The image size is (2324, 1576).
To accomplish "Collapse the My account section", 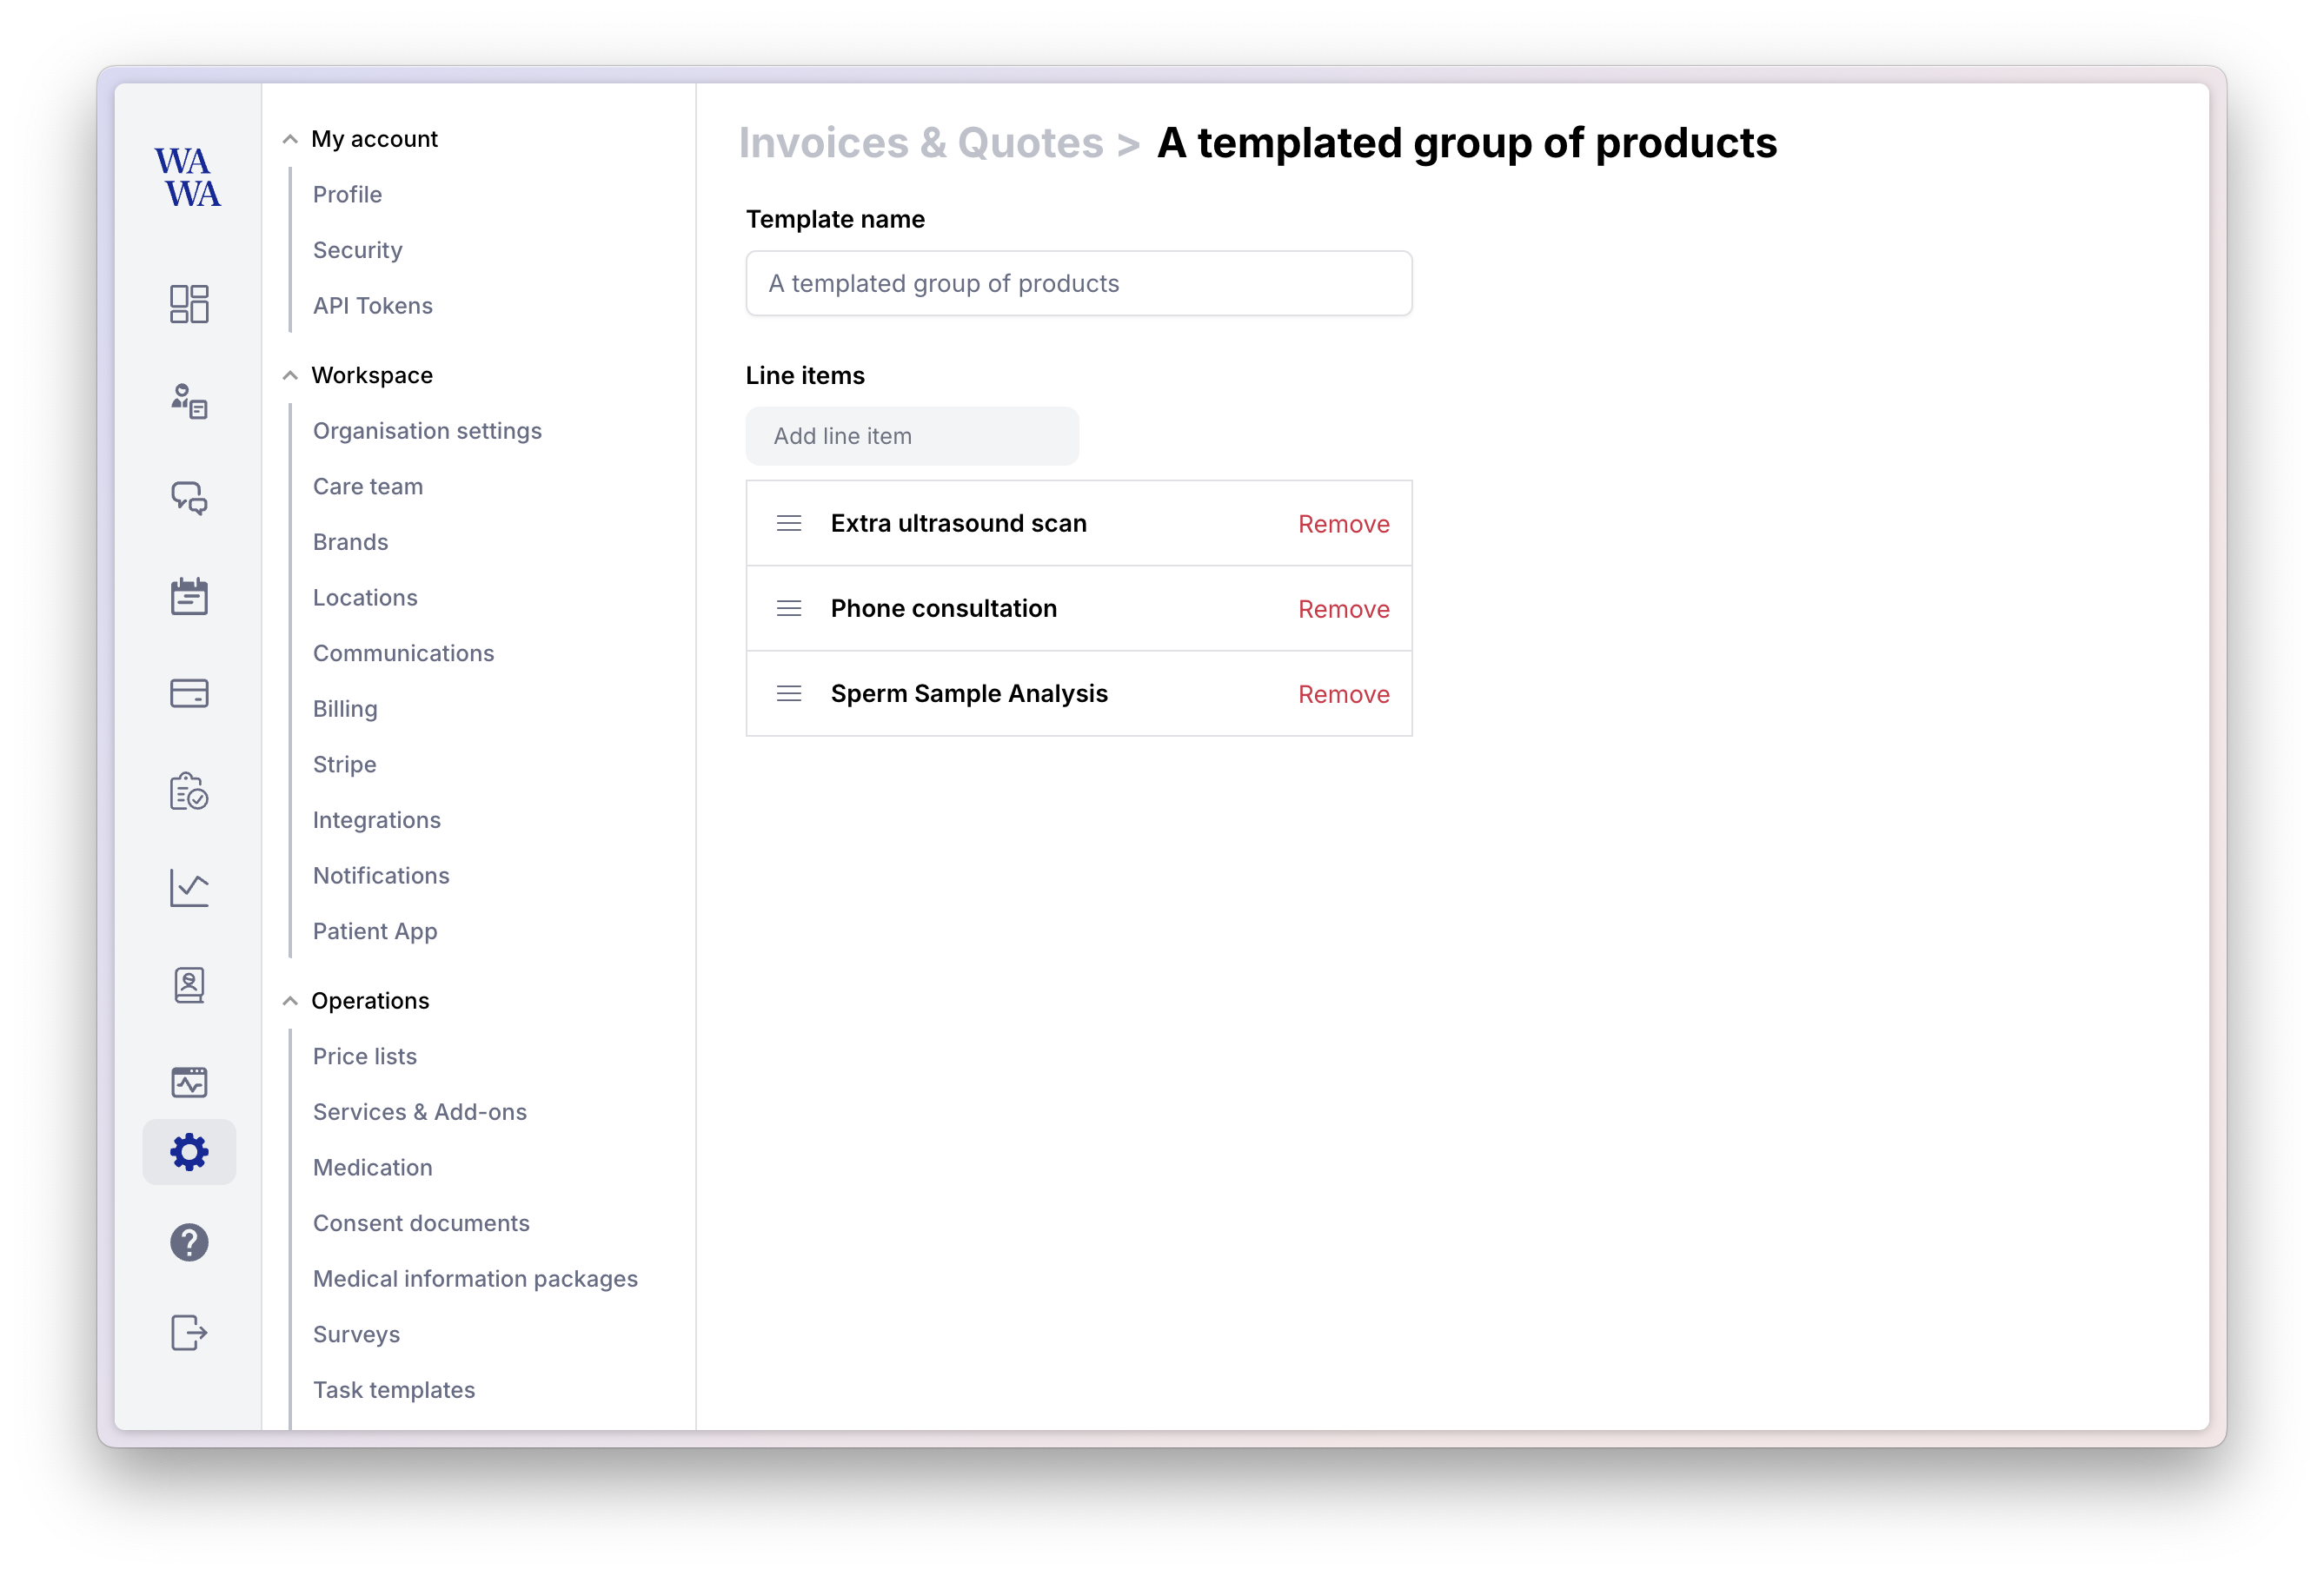I will (x=290, y=138).
